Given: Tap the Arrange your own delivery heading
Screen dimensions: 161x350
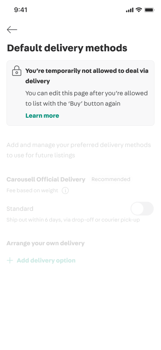Looking at the screenshot, I should (x=46, y=243).
